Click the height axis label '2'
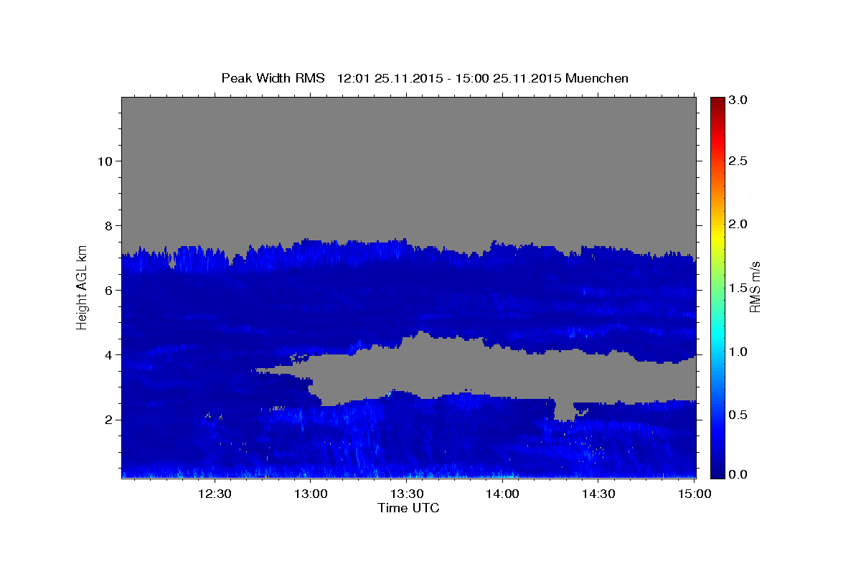Image resolution: width=861 pixels, height=574 pixels. [x=107, y=419]
